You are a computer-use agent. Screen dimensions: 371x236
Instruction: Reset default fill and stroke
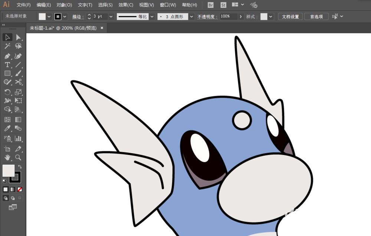point(4,181)
